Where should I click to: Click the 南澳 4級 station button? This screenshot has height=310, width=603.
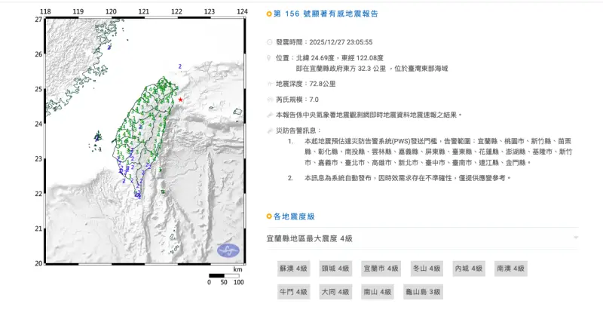coord(511,269)
